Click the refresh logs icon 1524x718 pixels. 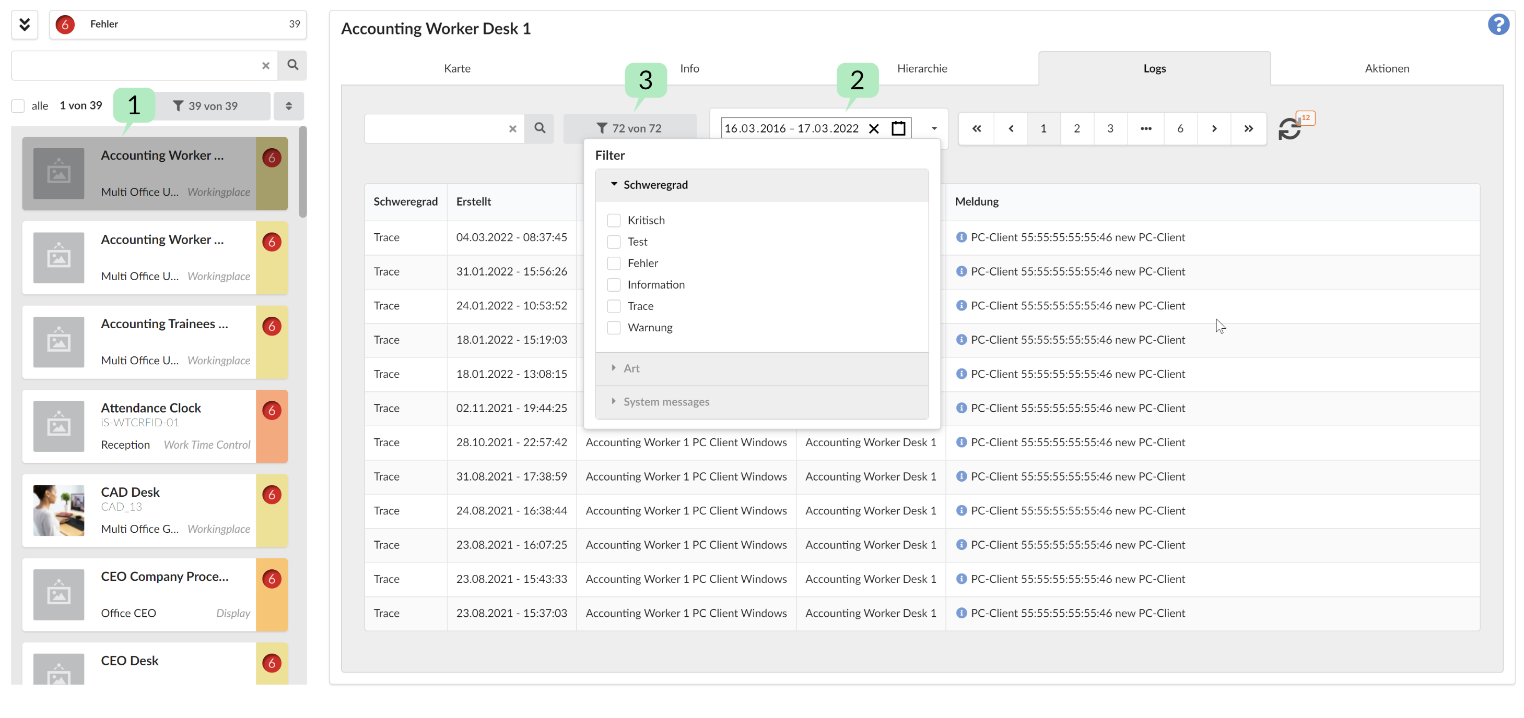pyautogui.click(x=1289, y=129)
